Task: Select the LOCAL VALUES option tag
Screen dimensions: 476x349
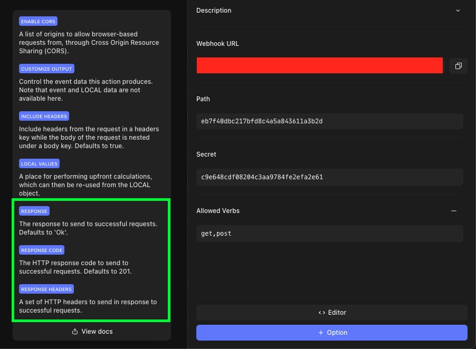Action: [39, 164]
